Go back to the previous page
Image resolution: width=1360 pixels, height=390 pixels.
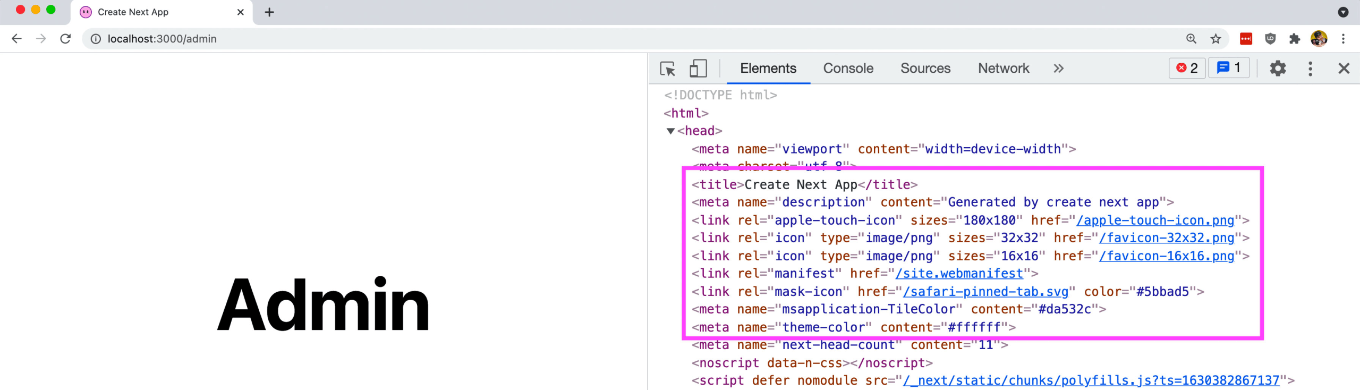pos(16,39)
